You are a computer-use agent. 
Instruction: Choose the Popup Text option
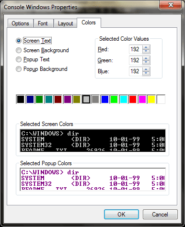click(19, 59)
